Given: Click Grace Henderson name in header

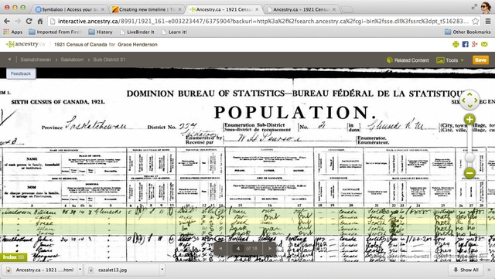Looking at the screenshot, I should pos(138,45).
